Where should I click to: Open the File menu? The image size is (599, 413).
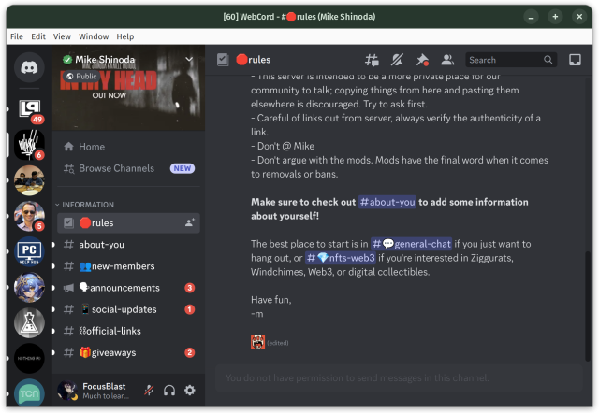tap(17, 36)
